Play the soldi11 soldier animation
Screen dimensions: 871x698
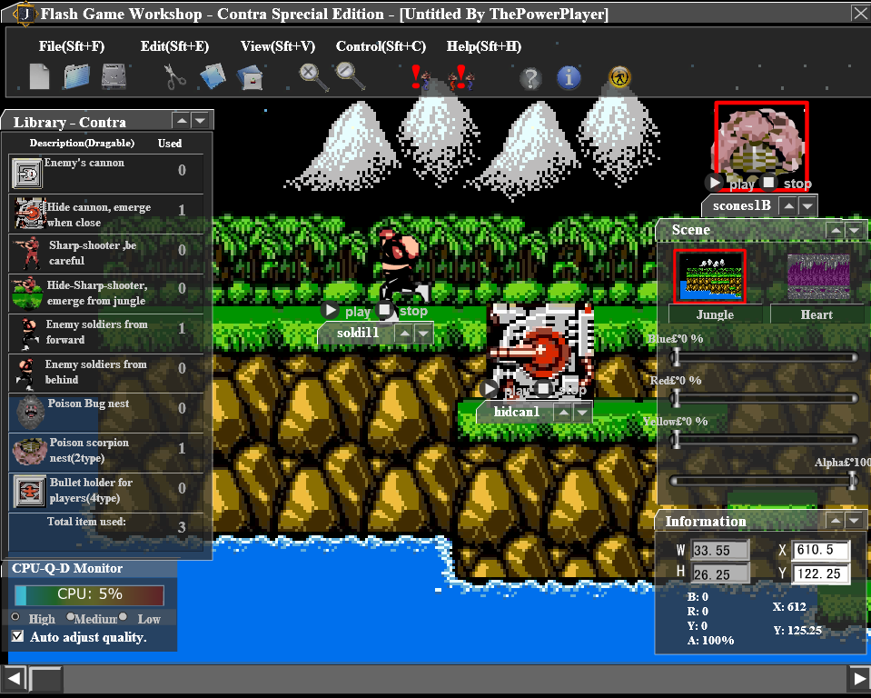[x=330, y=310]
